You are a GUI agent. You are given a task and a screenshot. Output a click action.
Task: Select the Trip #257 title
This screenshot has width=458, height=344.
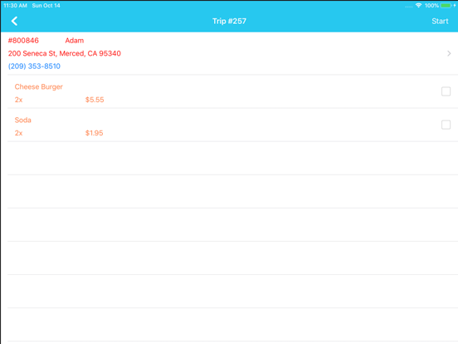pyautogui.click(x=229, y=21)
